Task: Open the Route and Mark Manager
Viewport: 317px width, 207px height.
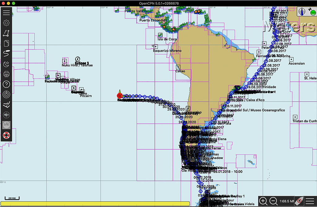Action: point(6,44)
